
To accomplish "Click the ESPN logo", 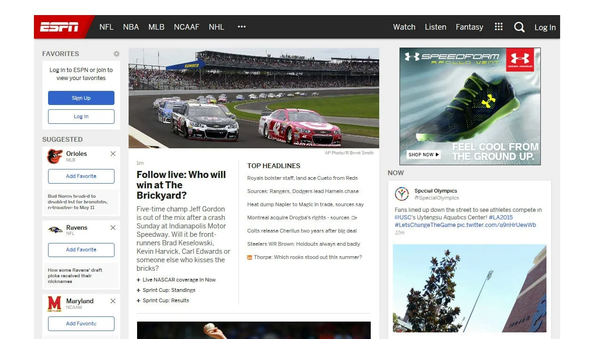I will pos(59,27).
